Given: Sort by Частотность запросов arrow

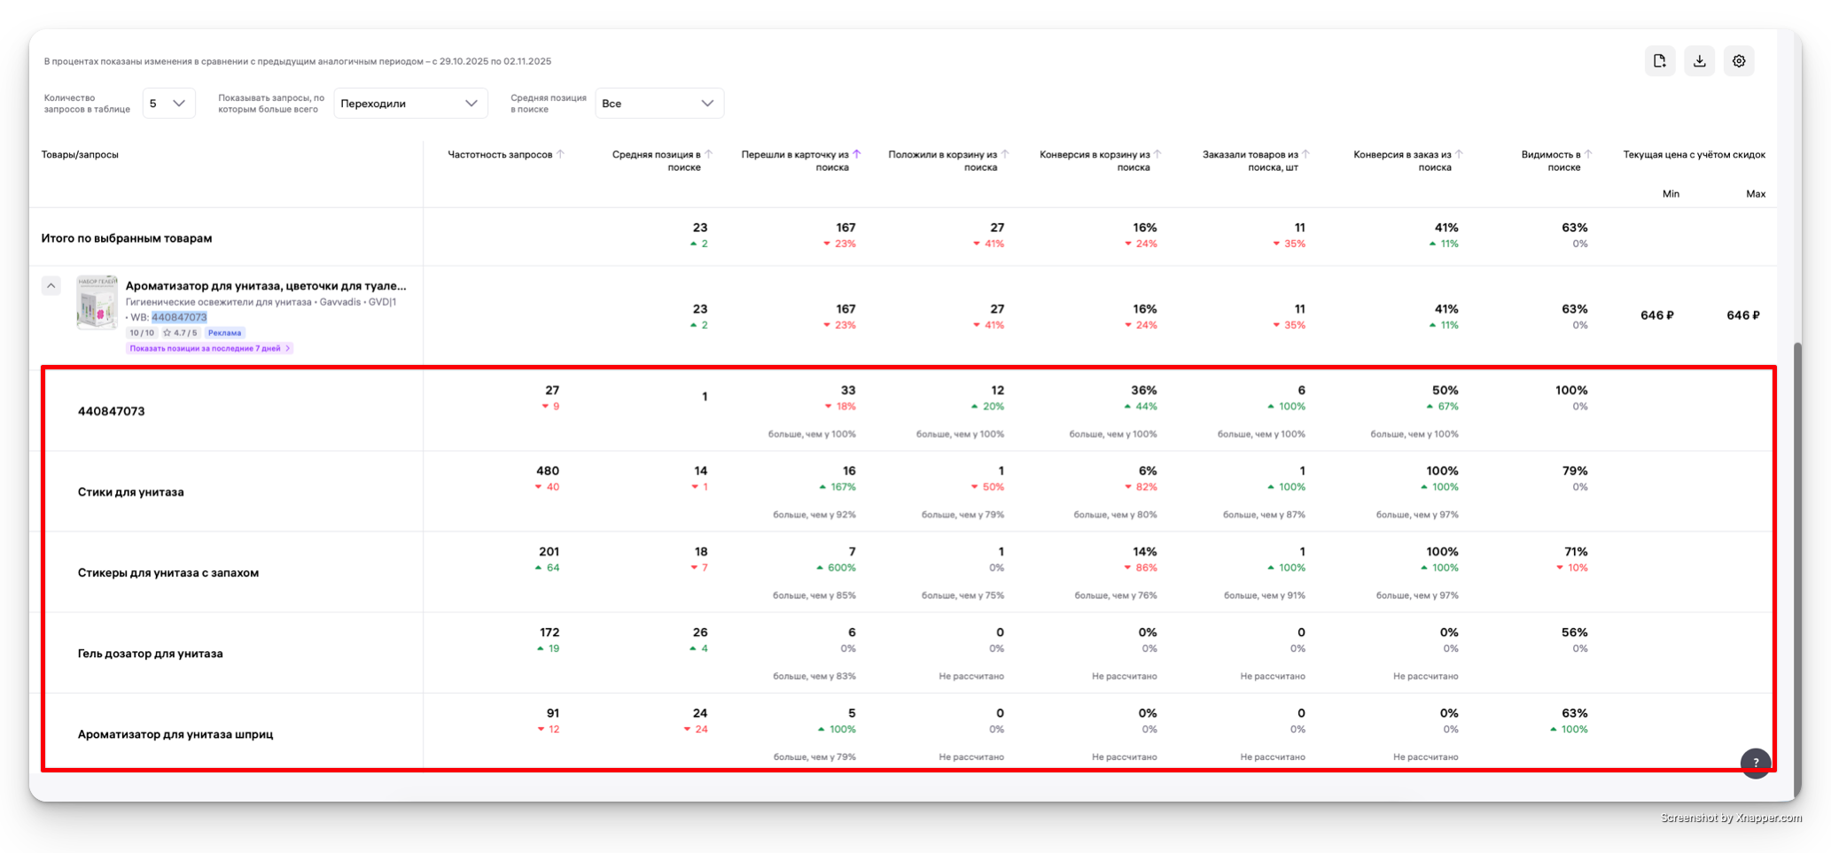Looking at the screenshot, I should click(x=560, y=154).
